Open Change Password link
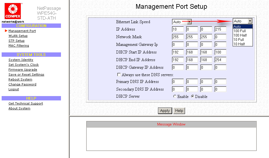 coord(22,84)
